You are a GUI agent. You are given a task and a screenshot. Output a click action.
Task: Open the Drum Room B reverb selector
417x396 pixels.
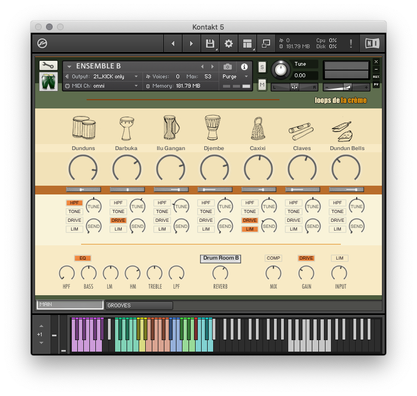220,259
